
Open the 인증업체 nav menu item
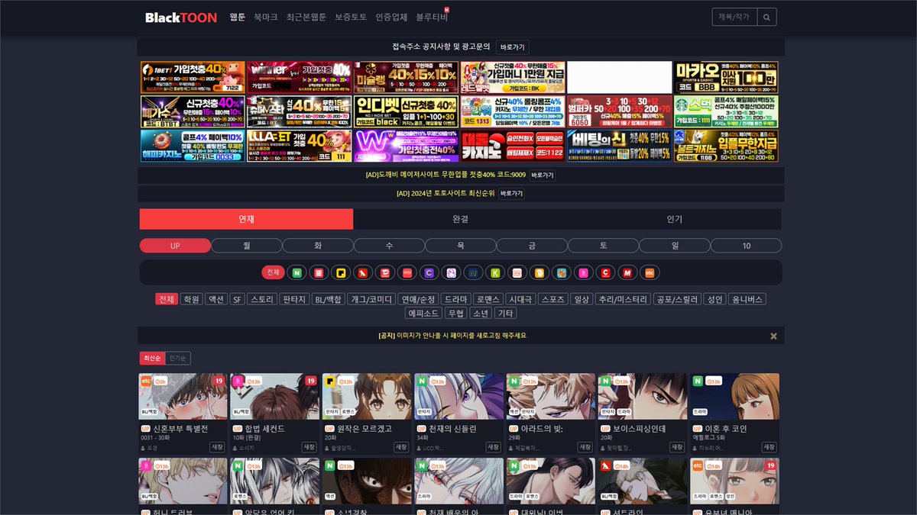point(391,17)
